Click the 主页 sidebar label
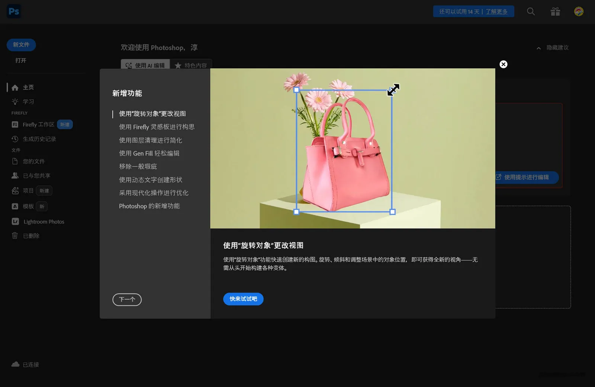Screen dimensions: 595x387 tap(28, 87)
